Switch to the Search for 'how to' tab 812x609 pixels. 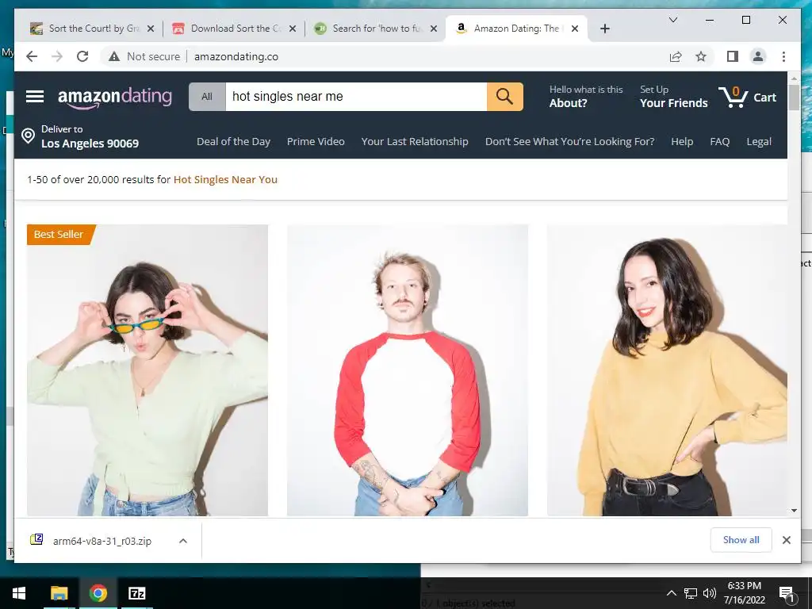tap(377, 29)
